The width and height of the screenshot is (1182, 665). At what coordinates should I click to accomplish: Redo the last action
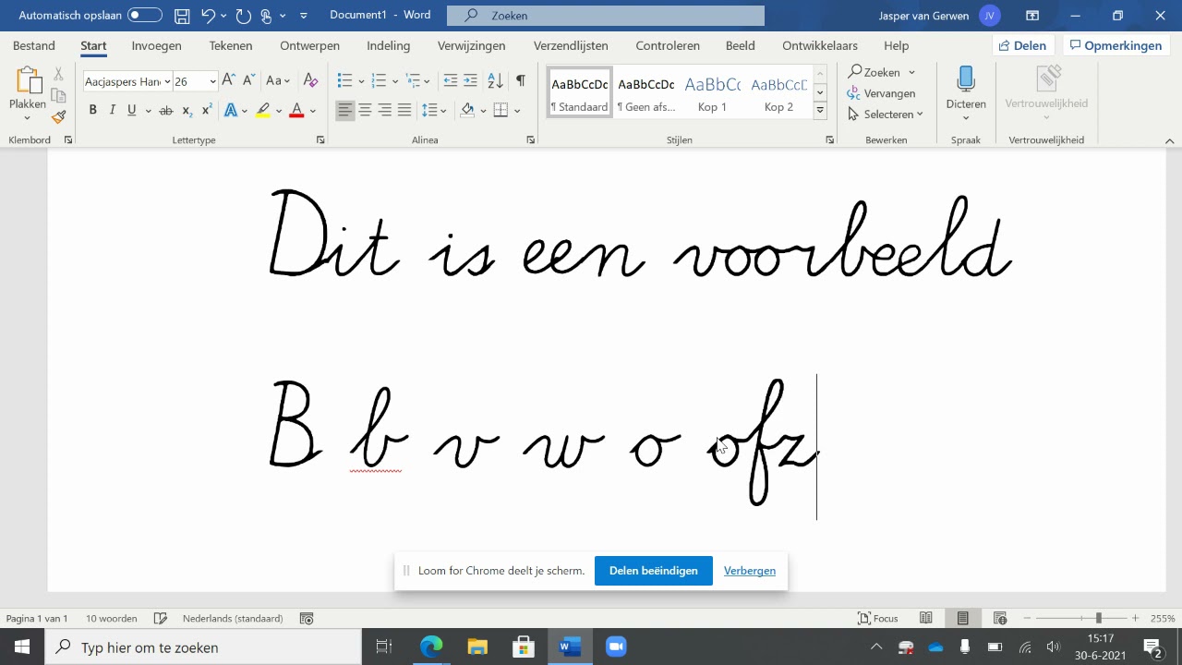[243, 16]
